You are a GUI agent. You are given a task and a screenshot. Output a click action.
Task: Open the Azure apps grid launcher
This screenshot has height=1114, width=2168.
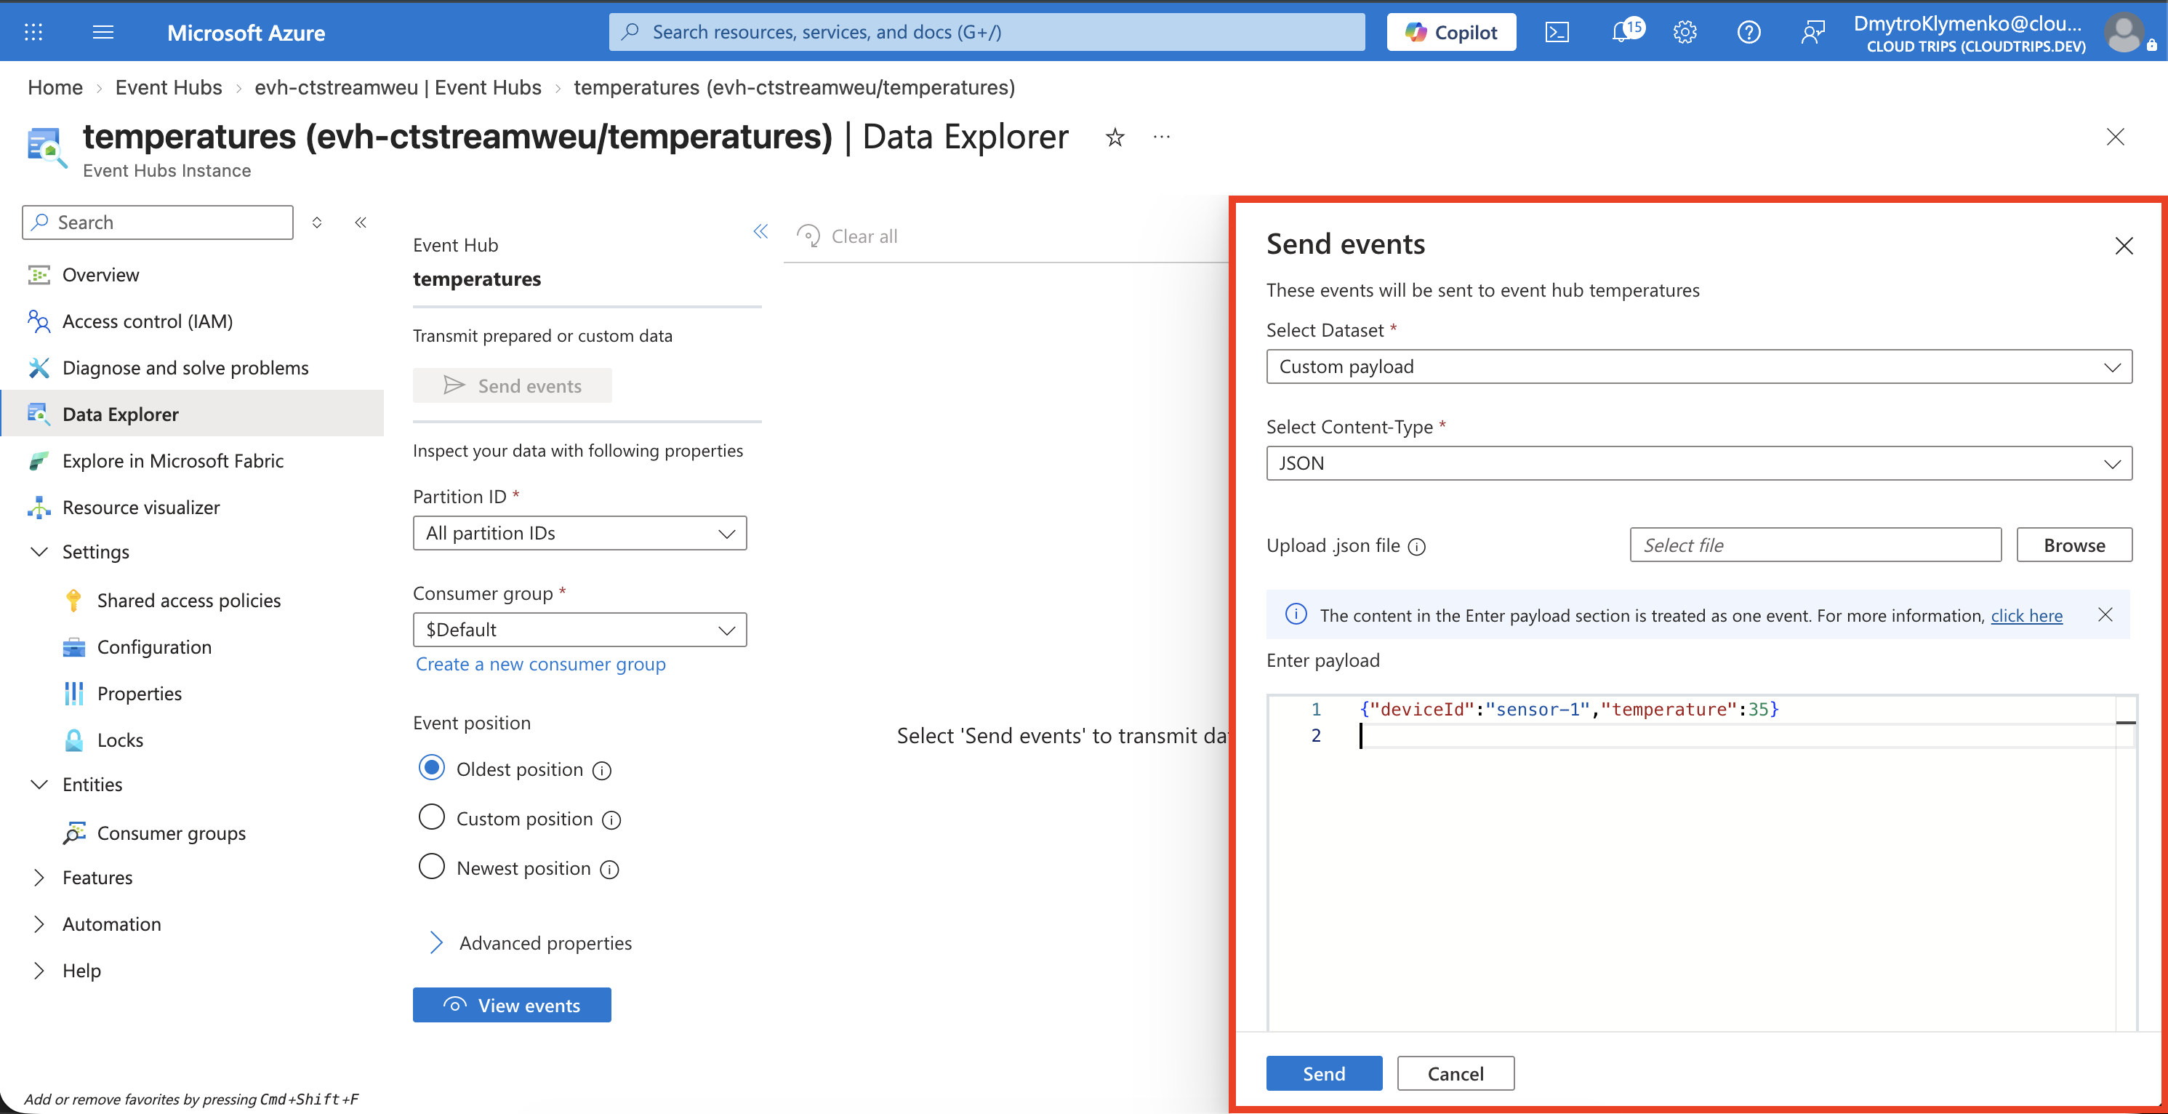[x=33, y=32]
